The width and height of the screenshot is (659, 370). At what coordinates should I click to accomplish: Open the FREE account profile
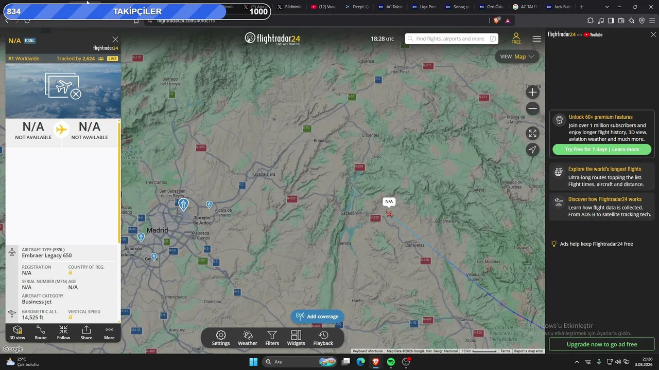516,39
